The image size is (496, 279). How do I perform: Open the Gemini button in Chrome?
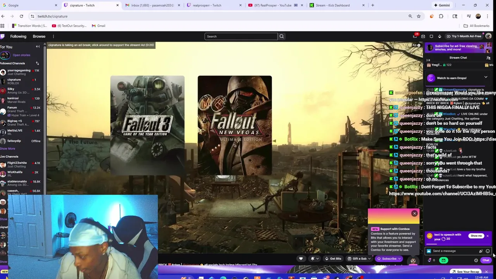442,5
